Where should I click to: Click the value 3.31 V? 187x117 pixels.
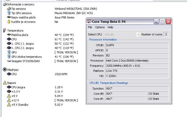click(58, 92)
